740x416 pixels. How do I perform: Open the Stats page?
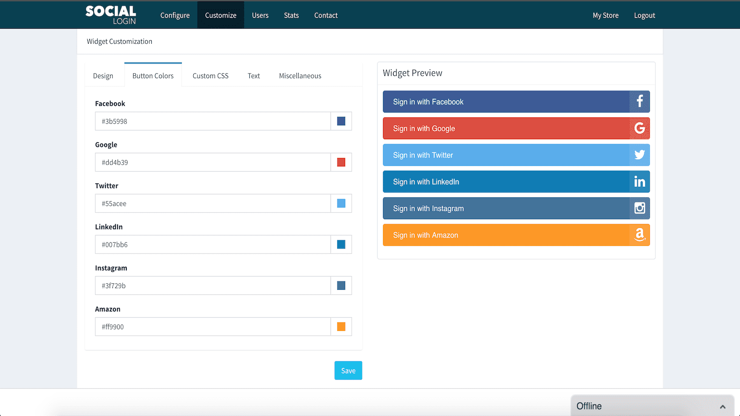click(x=291, y=15)
